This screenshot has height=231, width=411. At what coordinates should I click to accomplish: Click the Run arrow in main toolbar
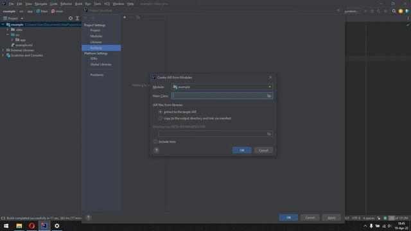pyautogui.click(x=365, y=12)
